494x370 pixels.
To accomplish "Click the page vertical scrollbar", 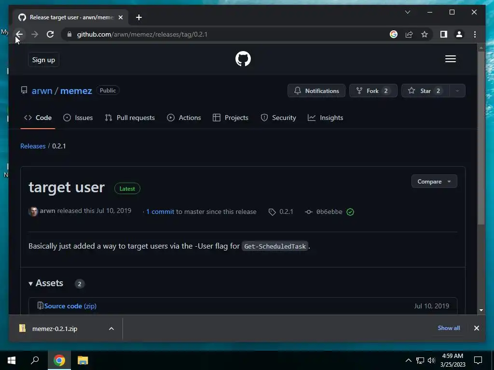I will pos(481,138).
